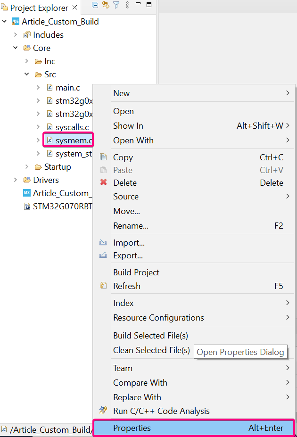The width and height of the screenshot is (297, 437).
Task: Click the Import icon in context menu
Action: (x=104, y=243)
